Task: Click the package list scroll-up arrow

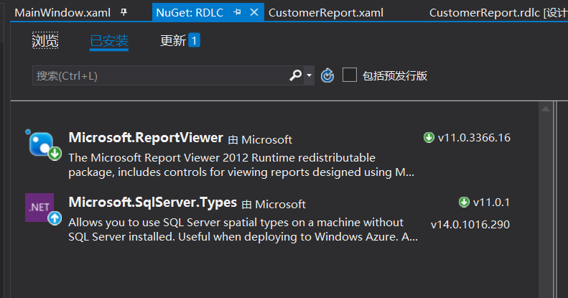Action: [x=546, y=108]
